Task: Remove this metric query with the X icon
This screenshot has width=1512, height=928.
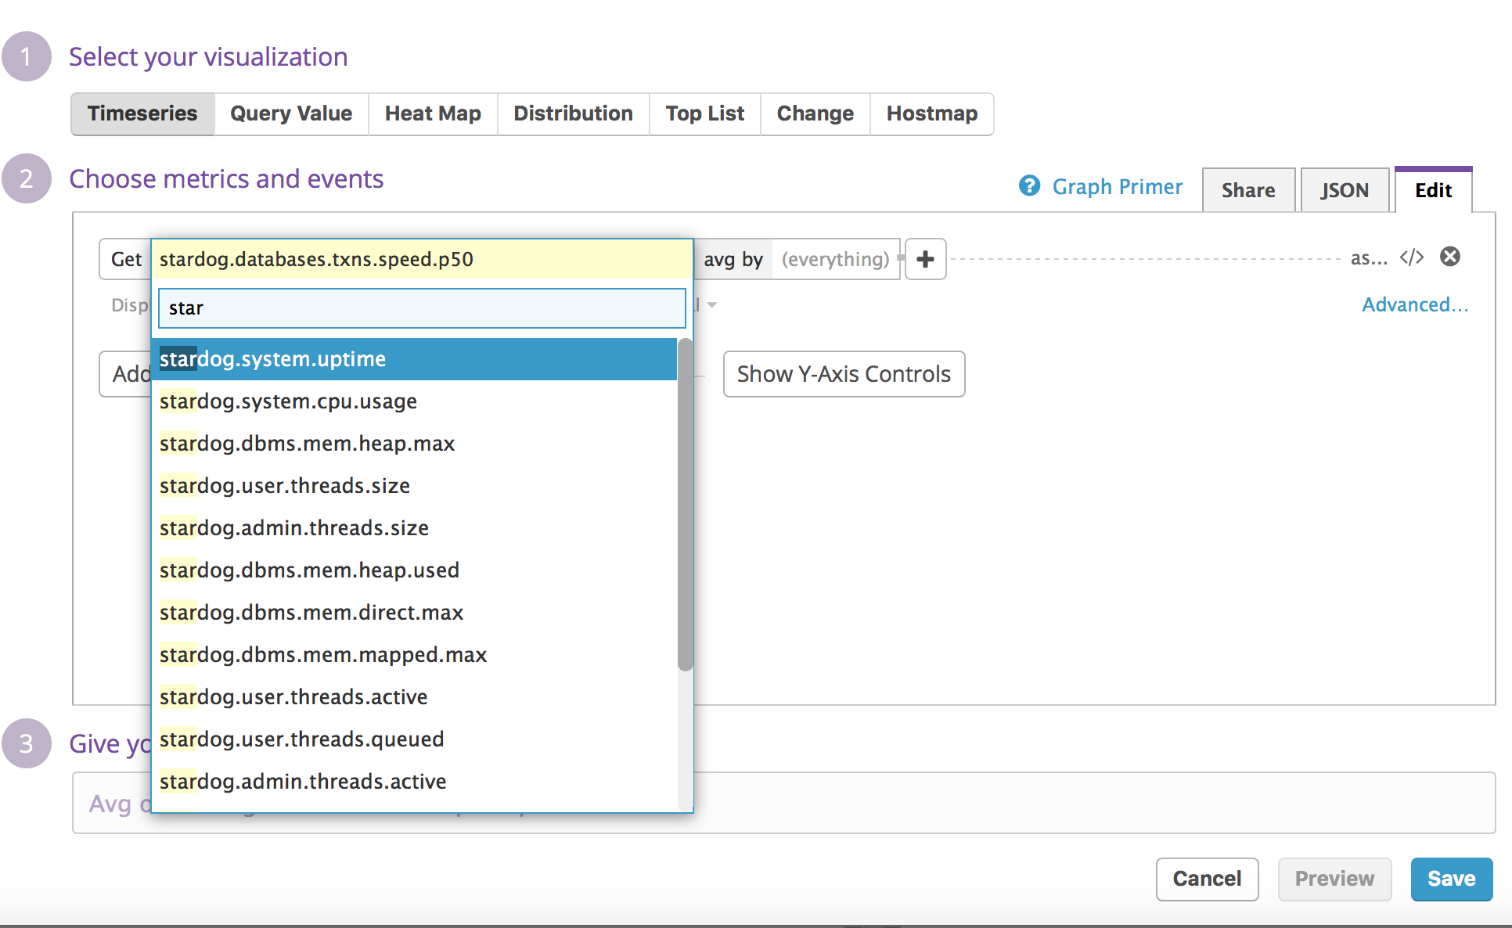Action: click(1450, 257)
